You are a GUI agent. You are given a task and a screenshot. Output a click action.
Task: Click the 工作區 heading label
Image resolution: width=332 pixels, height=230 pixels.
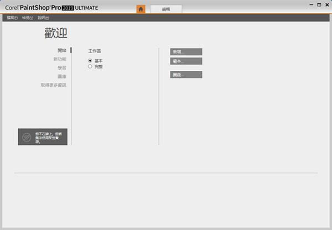[95, 51]
